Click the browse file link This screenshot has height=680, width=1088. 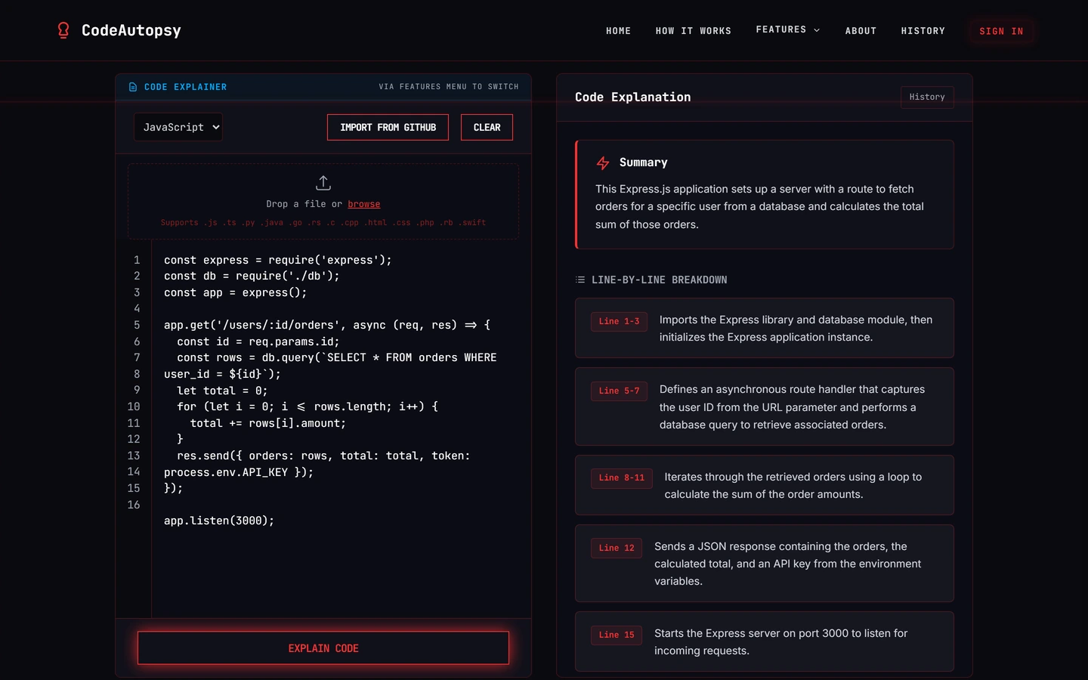click(x=364, y=204)
